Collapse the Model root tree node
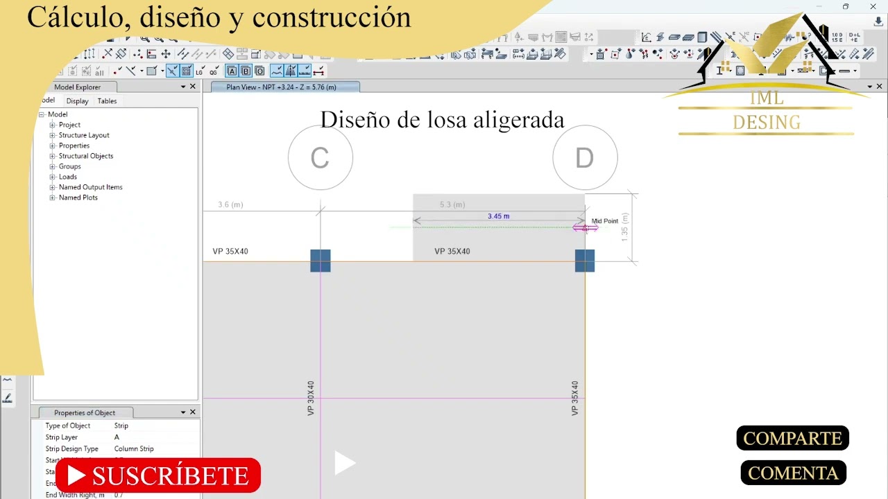Viewport: 888px width, 499px height. point(42,114)
